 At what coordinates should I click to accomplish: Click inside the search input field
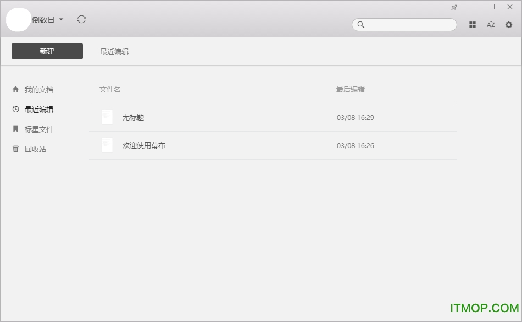tap(409, 25)
